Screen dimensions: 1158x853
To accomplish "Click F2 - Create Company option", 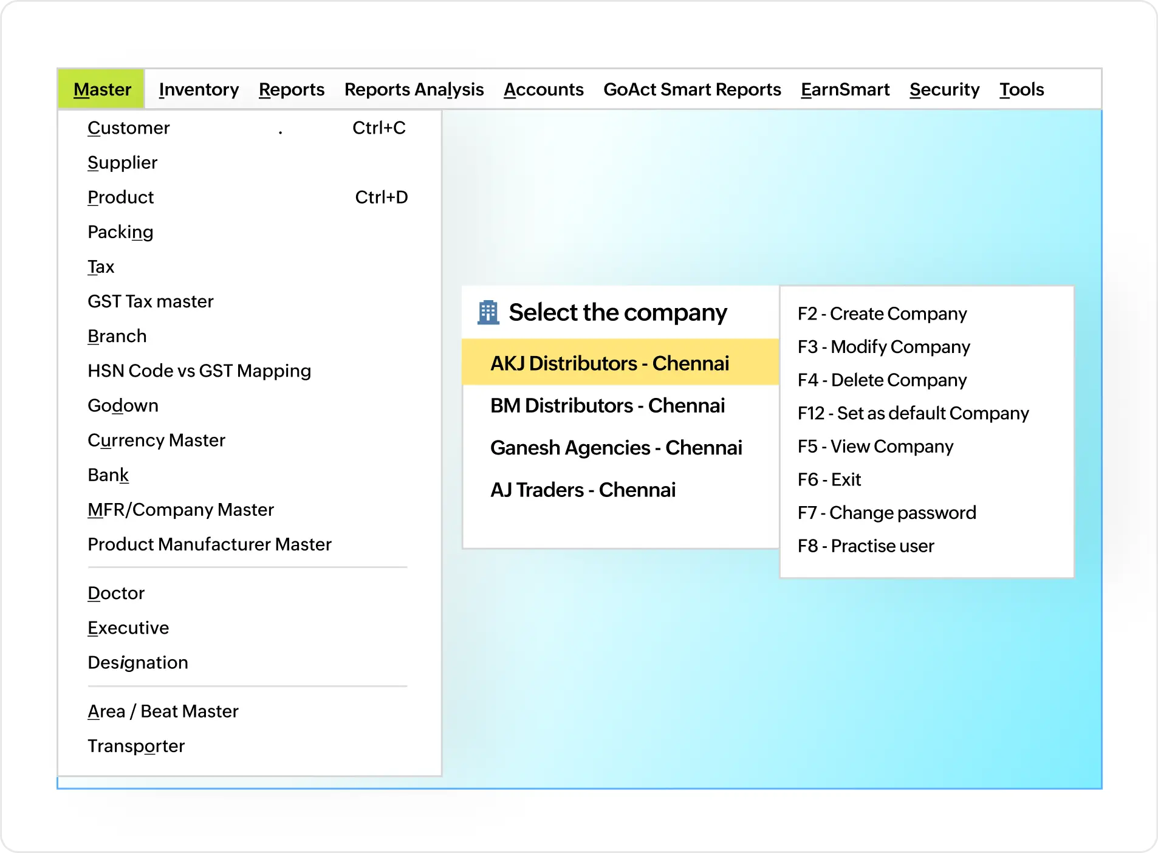I will click(x=882, y=313).
